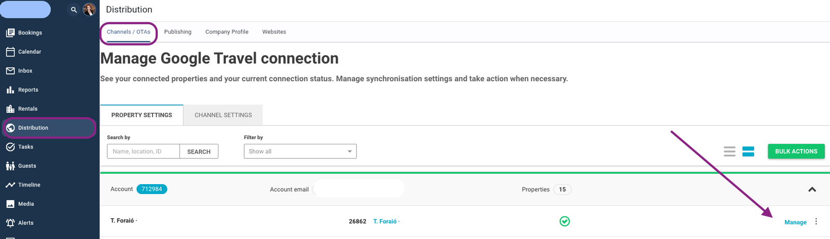This screenshot has width=830, height=239.
Task: Open the Tasks checkmark item
Action: (25, 147)
